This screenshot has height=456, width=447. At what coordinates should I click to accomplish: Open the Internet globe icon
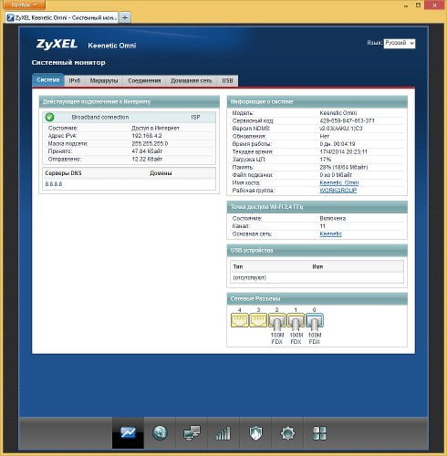tap(160, 432)
